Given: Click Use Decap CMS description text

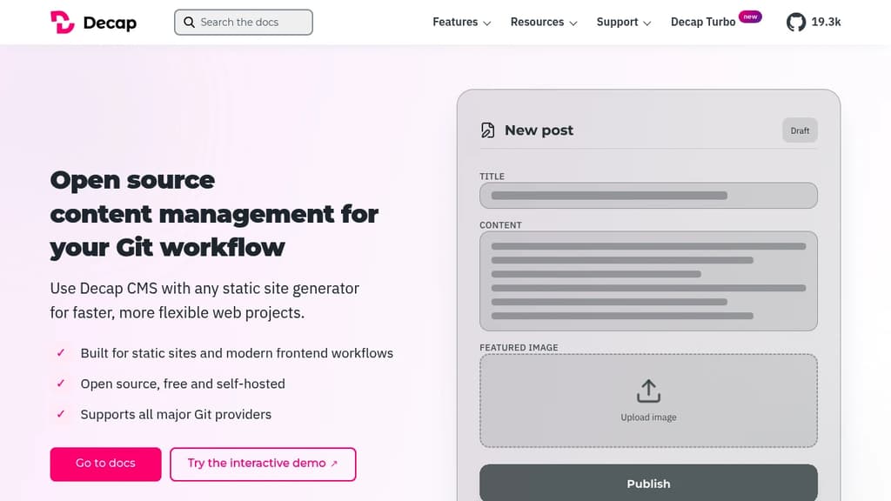Looking at the screenshot, I should (204, 300).
